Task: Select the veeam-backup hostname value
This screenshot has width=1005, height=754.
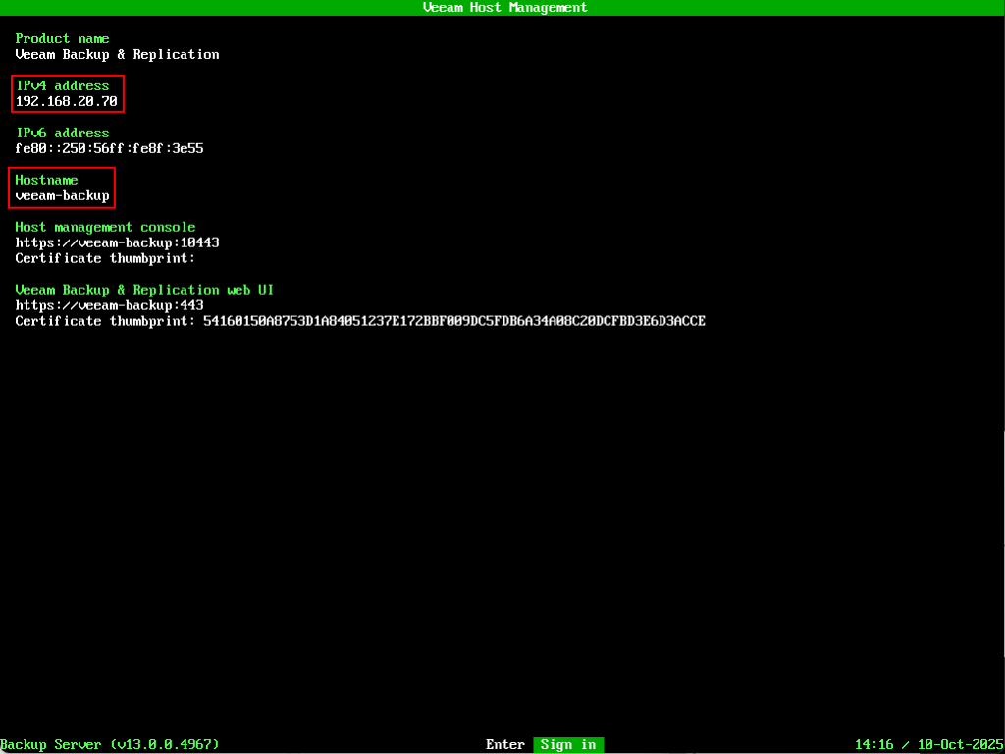Action: coord(62,195)
